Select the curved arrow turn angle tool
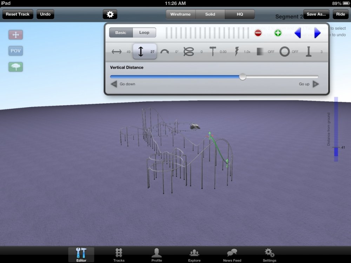This screenshot has width=351, height=263. 165,52
